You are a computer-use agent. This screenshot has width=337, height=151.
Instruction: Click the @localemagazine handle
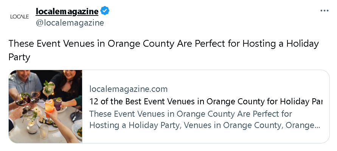pyautogui.click(x=70, y=23)
